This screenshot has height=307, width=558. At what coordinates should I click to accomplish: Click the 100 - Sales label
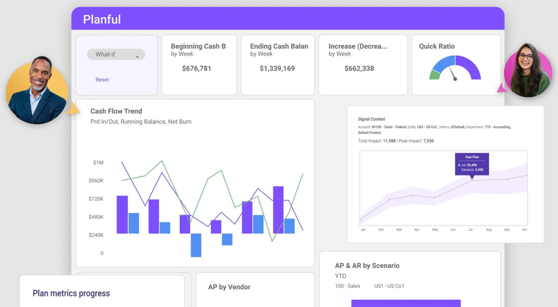tap(347, 286)
